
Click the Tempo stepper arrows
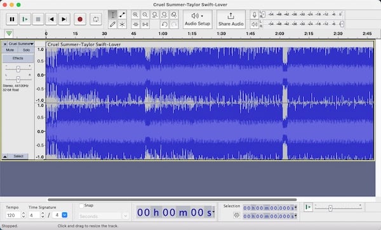point(23,215)
